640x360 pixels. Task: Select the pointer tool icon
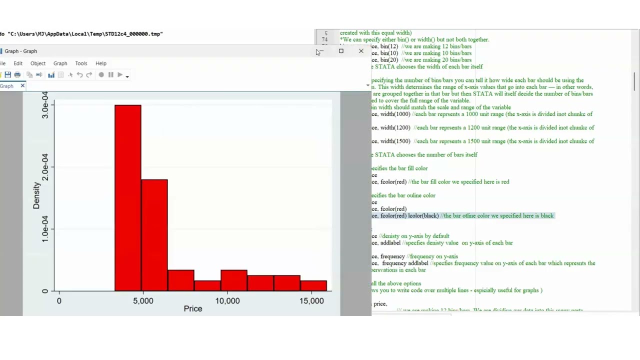point(70,75)
